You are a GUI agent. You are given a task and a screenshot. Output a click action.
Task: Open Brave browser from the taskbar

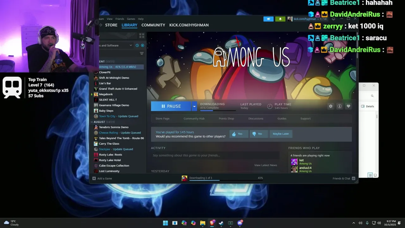(x=212, y=223)
